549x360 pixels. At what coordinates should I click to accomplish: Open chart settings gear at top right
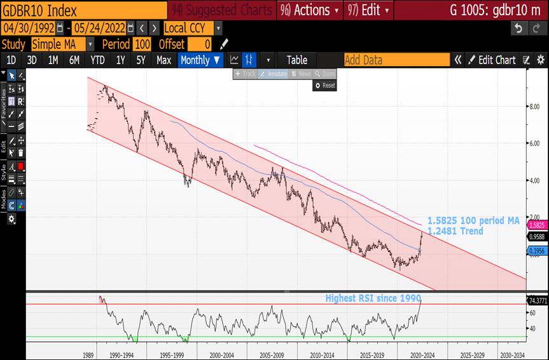pyautogui.click(x=541, y=60)
